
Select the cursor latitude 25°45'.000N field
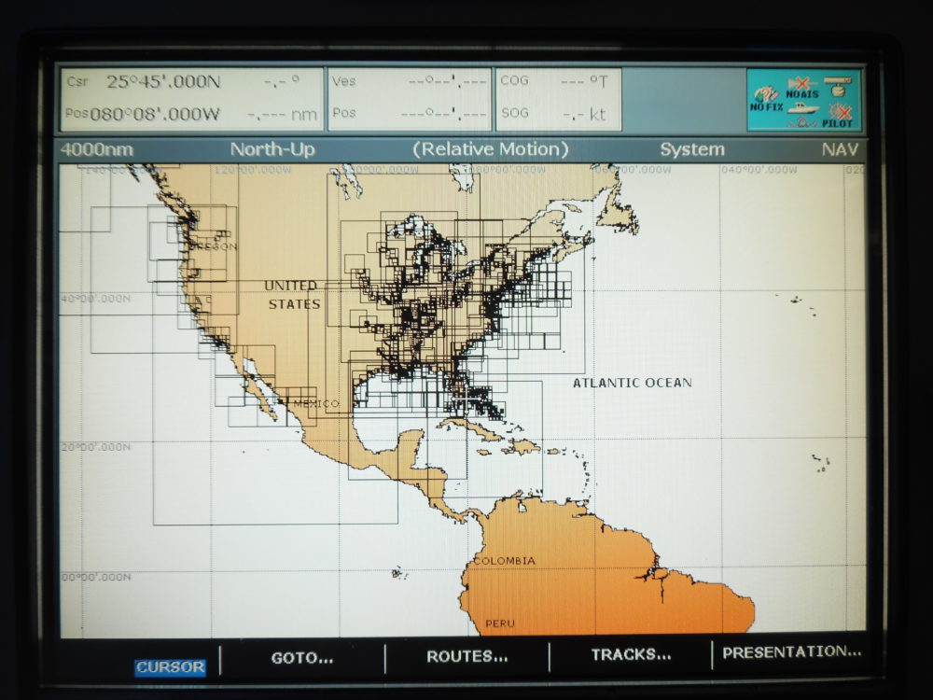[163, 82]
